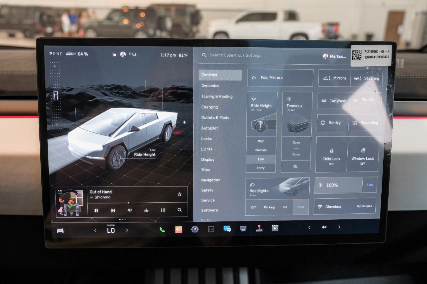Open the phone app in bottom dock
The width and height of the screenshot is (427, 284).
tap(162, 229)
